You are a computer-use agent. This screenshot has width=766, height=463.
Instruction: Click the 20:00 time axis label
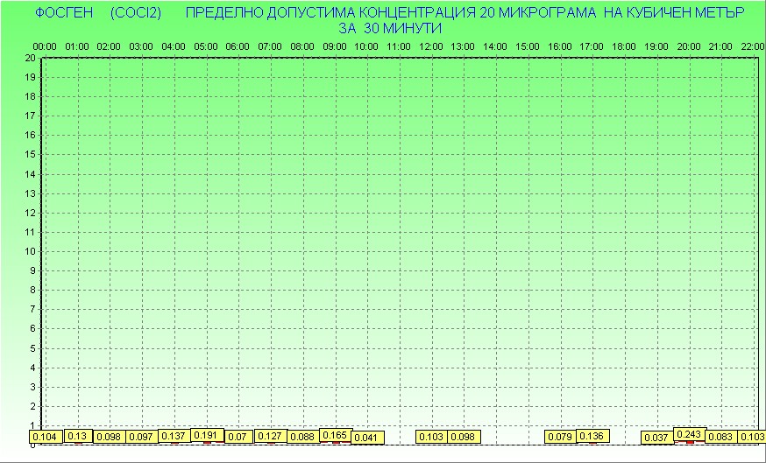click(688, 46)
